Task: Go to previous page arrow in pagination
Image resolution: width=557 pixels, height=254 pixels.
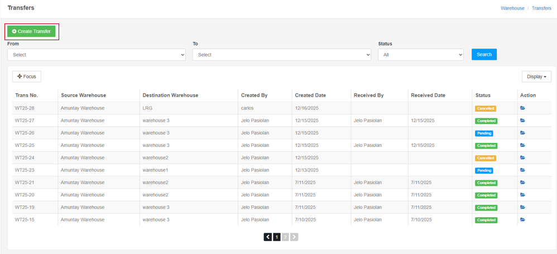Action: click(268, 237)
